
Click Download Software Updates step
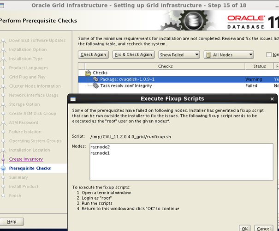pyautogui.click(x=37, y=41)
